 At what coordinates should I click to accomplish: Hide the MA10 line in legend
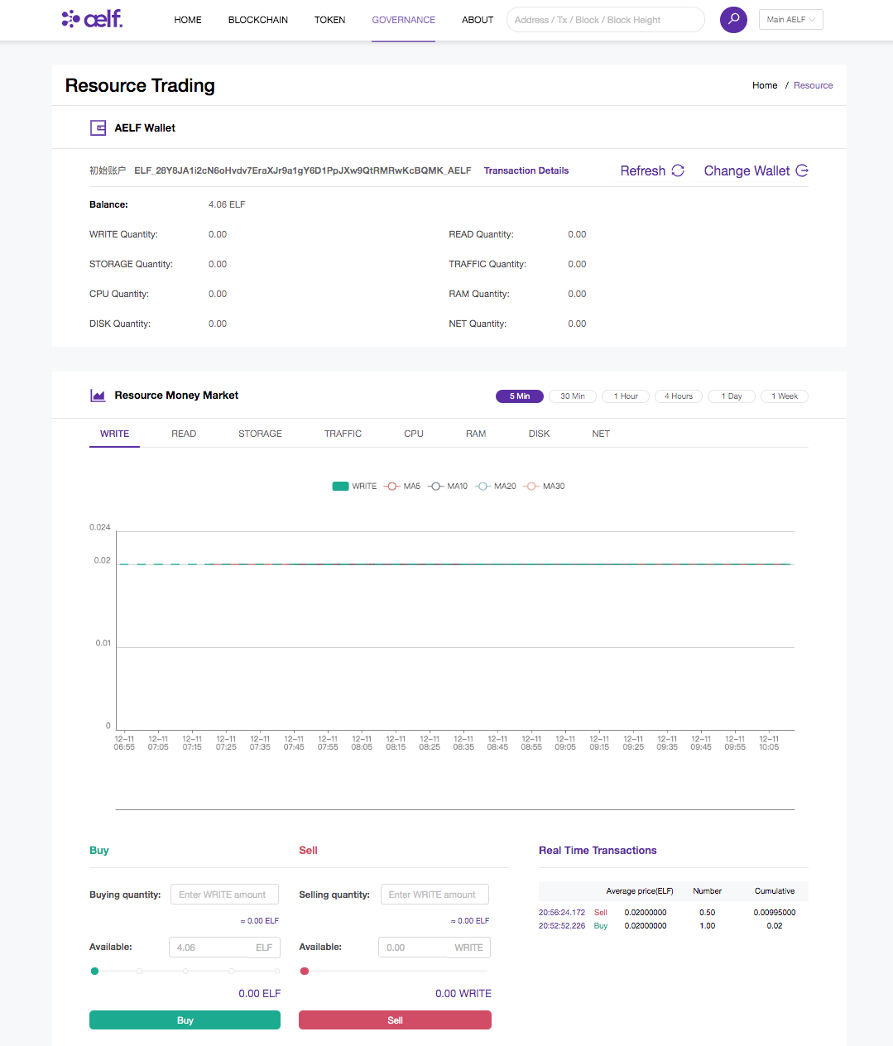click(x=436, y=487)
